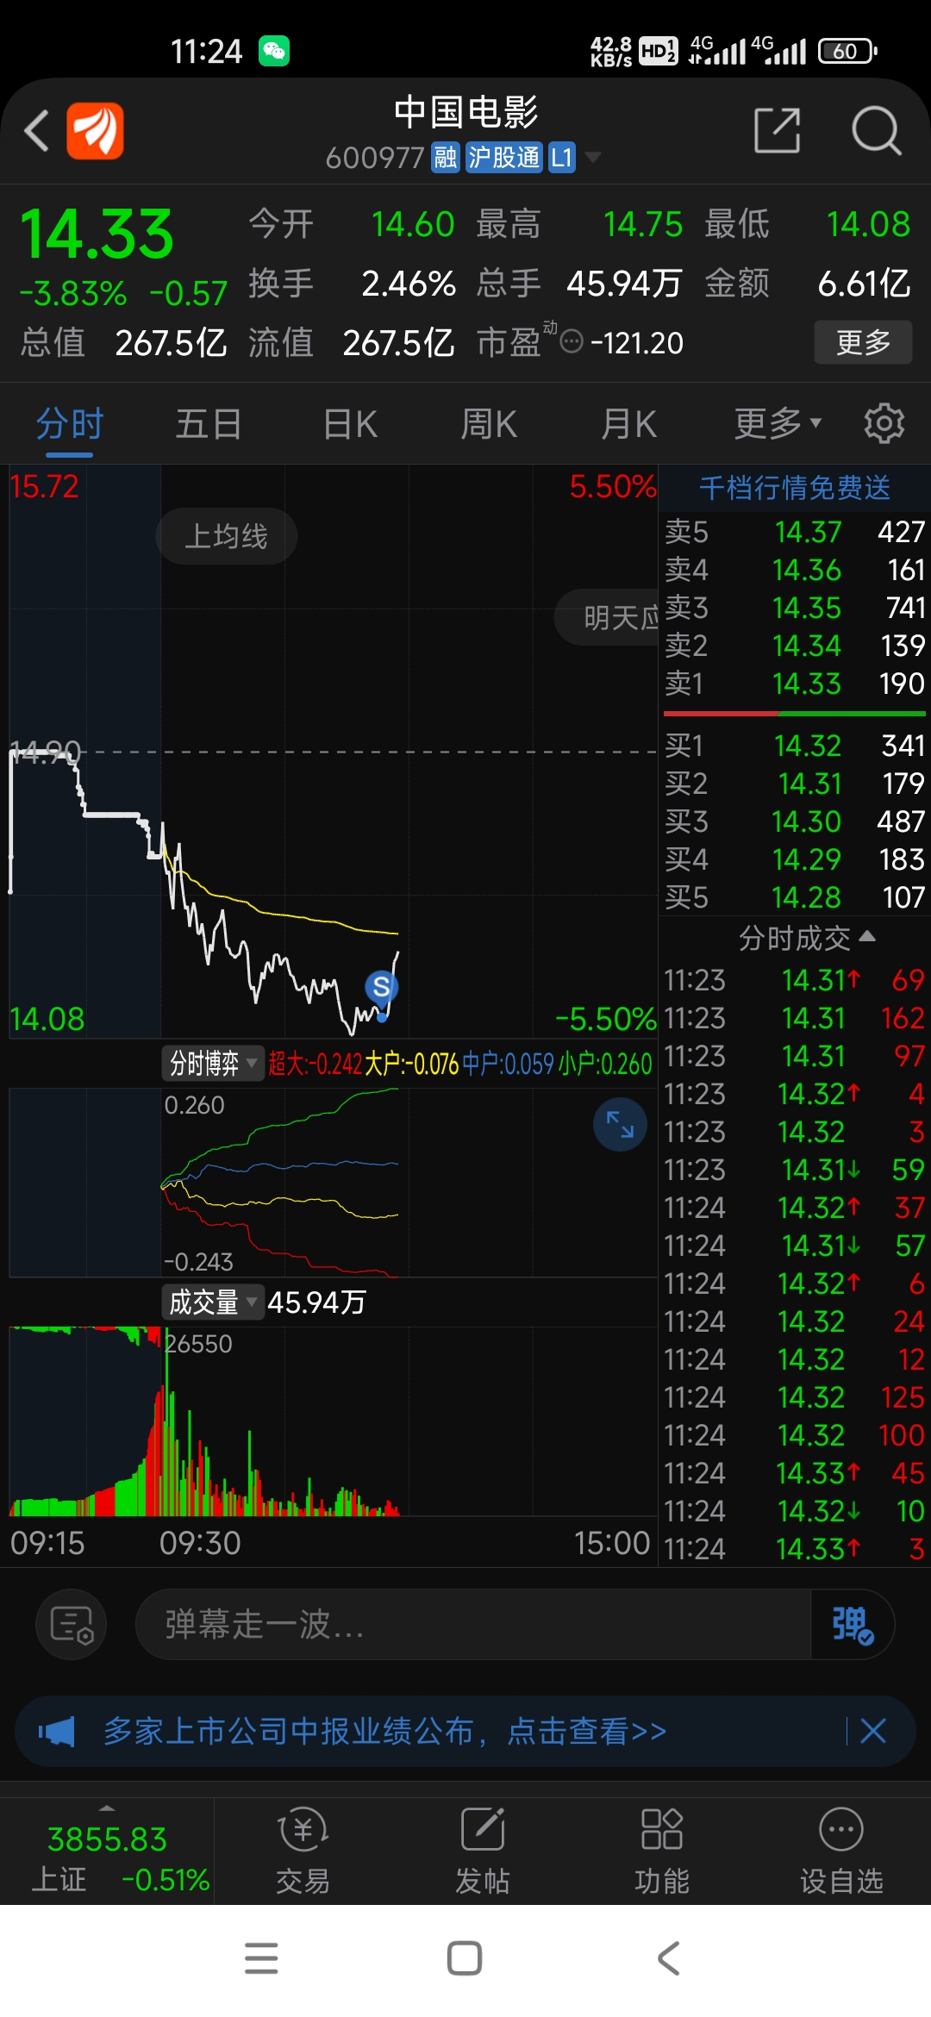This screenshot has height=2017, width=931.
Task: Open the orange Eastmoney app logo
Action: (x=95, y=131)
